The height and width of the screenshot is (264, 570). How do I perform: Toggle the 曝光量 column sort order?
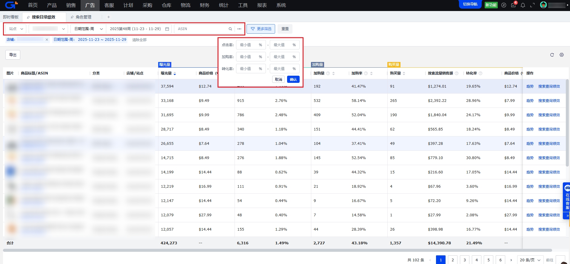[x=175, y=73]
